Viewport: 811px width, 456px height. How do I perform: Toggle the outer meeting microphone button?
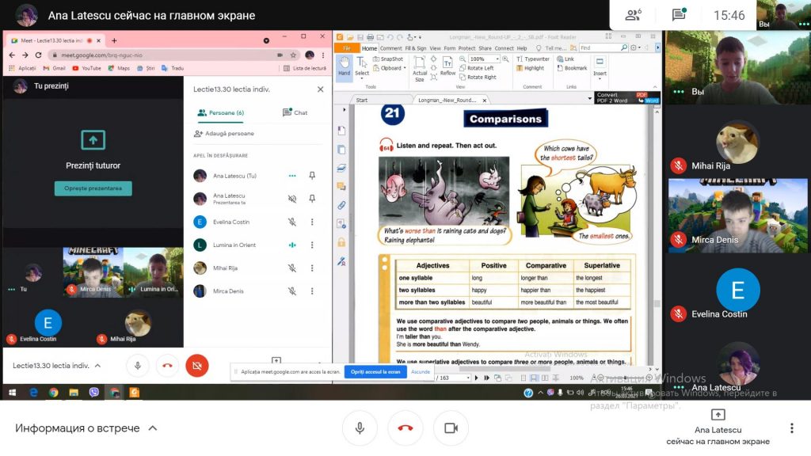click(x=360, y=428)
